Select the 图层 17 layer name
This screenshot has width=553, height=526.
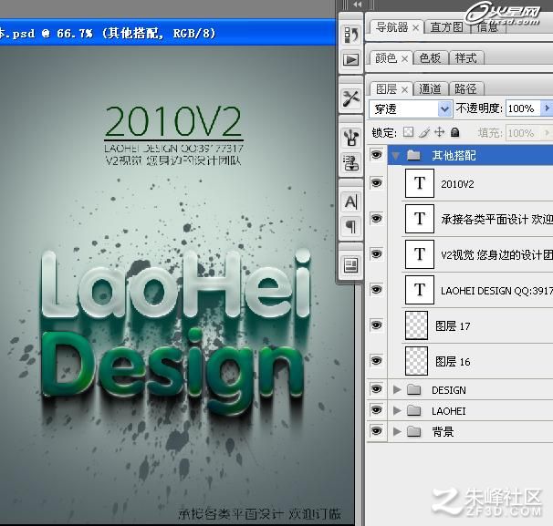(x=453, y=325)
